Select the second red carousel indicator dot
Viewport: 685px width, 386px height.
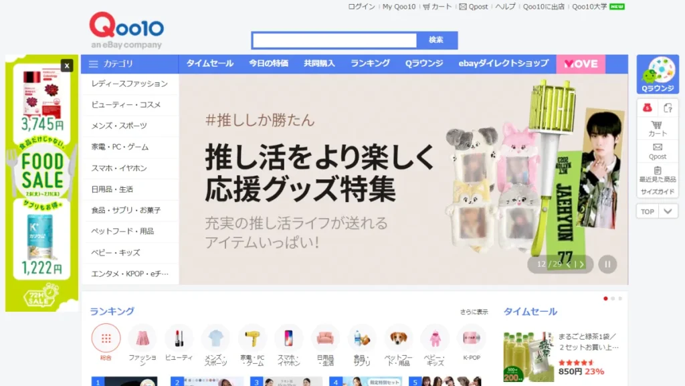[613, 298]
